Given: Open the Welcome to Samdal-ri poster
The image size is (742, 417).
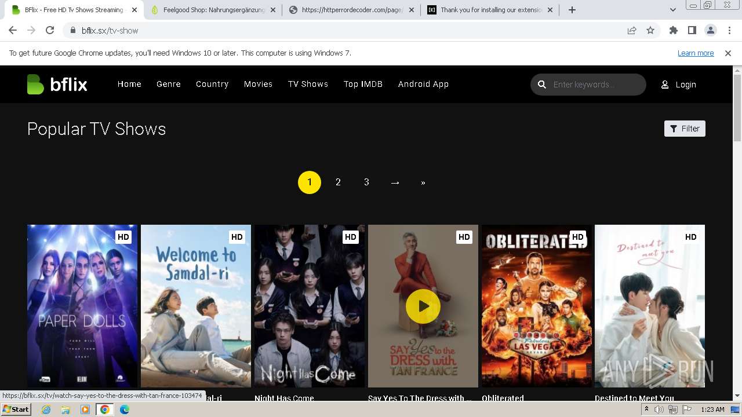Looking at the screenshot, I should tap(196, 306).
